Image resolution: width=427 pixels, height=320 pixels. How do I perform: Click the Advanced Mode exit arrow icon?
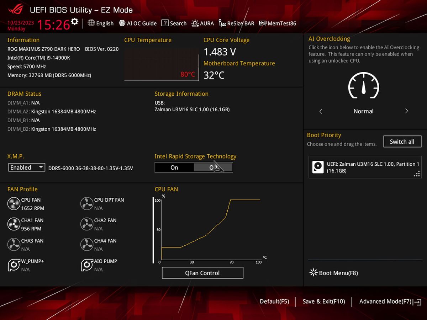pyautogui.click(x=417, y=302)
